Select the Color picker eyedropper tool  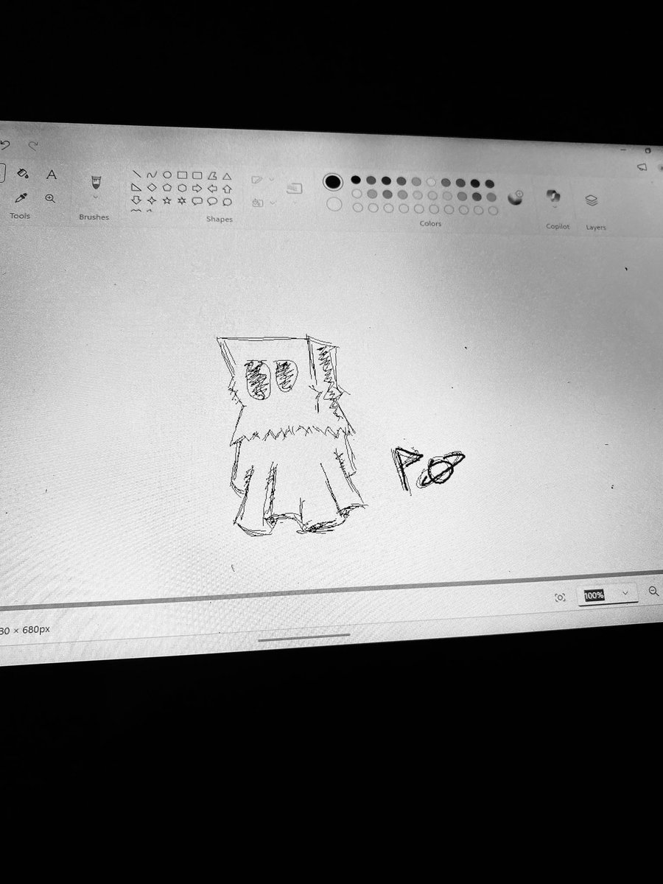click(22, 197)
